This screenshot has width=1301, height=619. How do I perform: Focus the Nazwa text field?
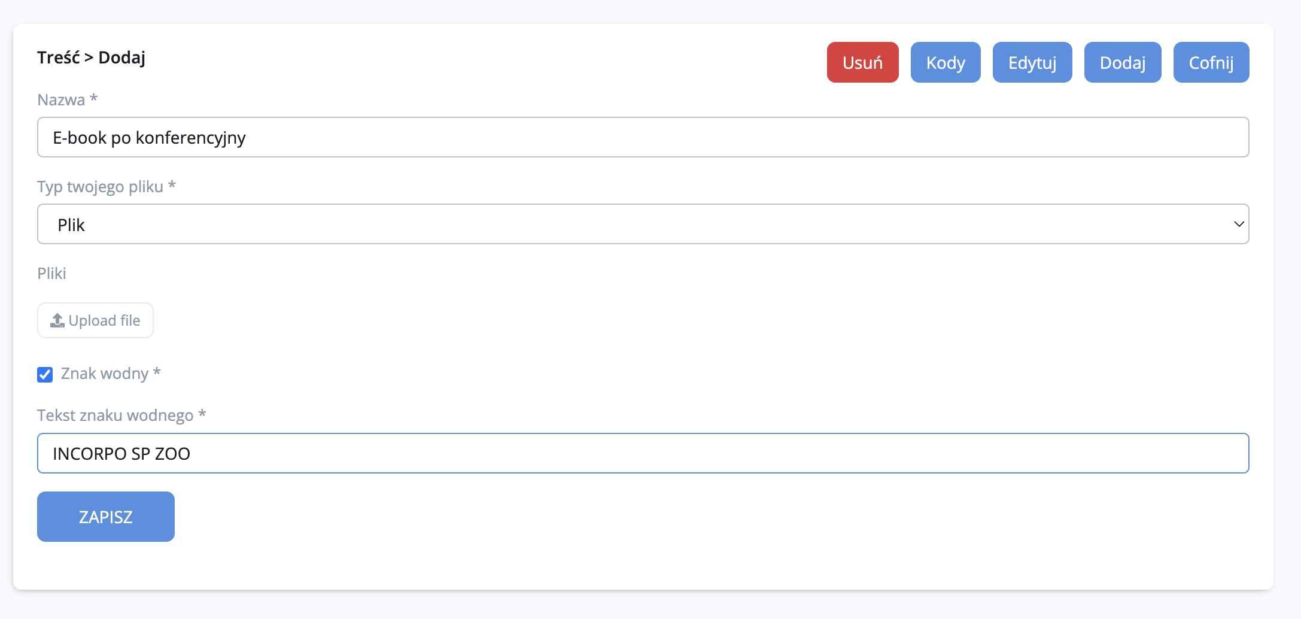tap(643, 137)
